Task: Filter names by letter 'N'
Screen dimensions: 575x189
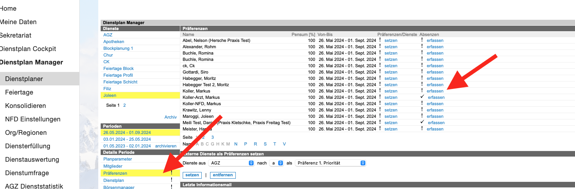Action: pyautogui.click(x=236, y=144)
